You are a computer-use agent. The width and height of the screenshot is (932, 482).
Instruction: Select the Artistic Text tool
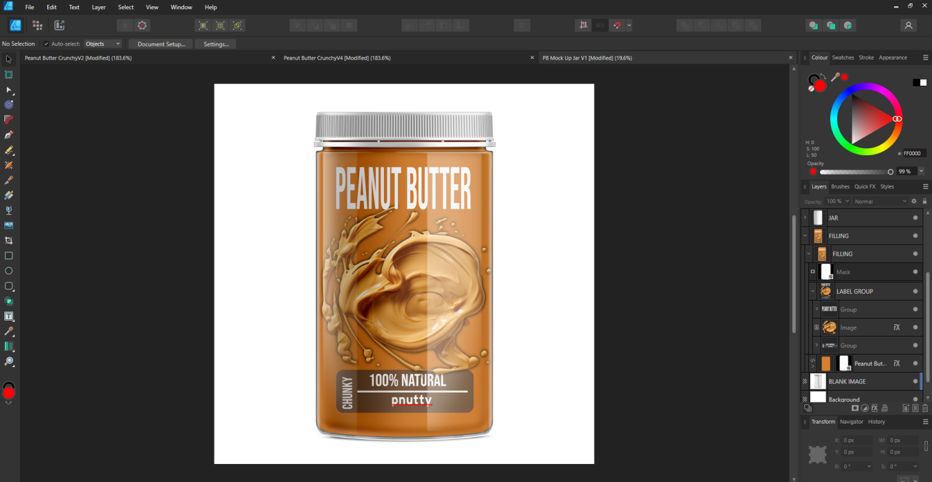point(9,316)
